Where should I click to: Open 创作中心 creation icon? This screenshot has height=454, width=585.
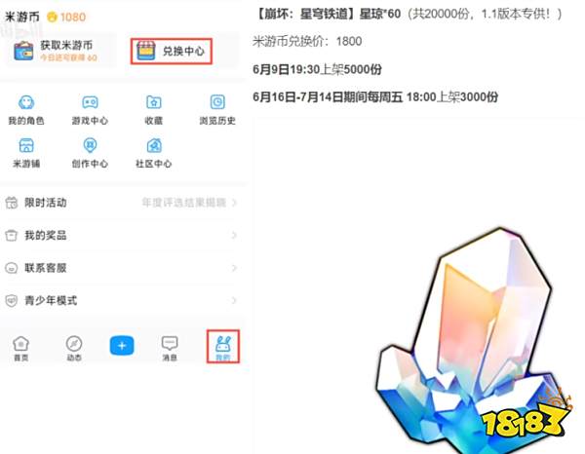(90, 145)
